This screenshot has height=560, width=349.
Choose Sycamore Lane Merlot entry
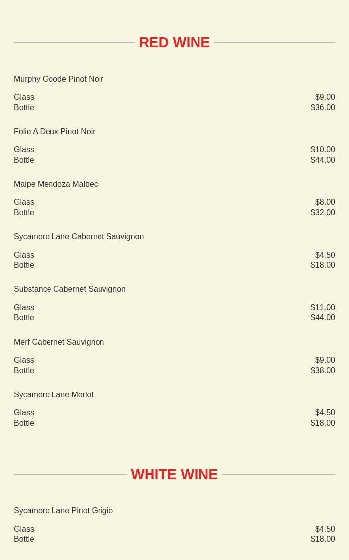click(x=53, y=395)
